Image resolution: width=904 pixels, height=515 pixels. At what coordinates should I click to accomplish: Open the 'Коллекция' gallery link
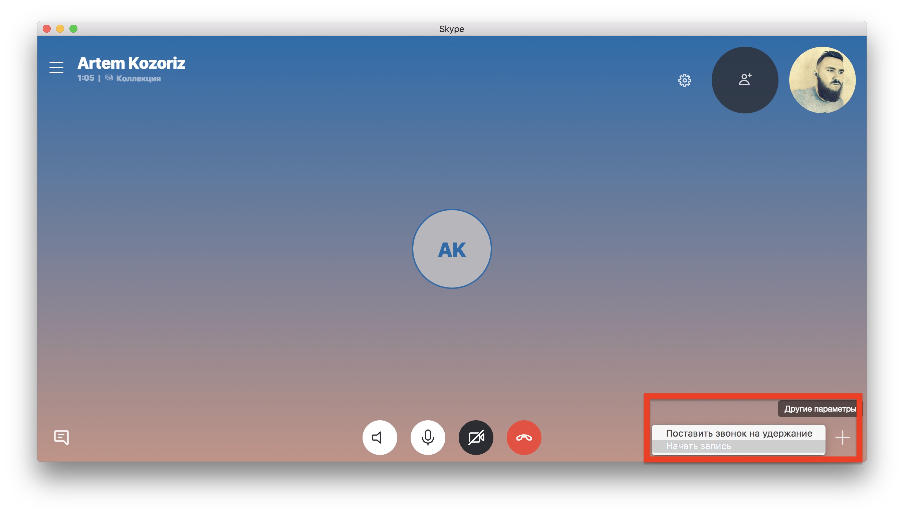pos(139,78)
